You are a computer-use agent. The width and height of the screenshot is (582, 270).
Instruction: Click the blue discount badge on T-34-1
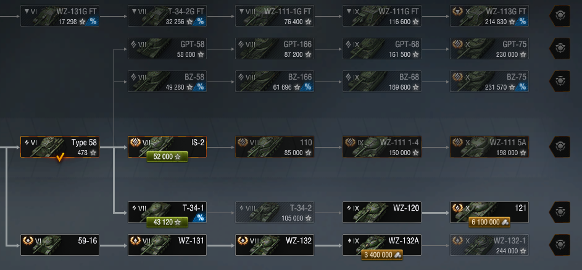(200, 217)
